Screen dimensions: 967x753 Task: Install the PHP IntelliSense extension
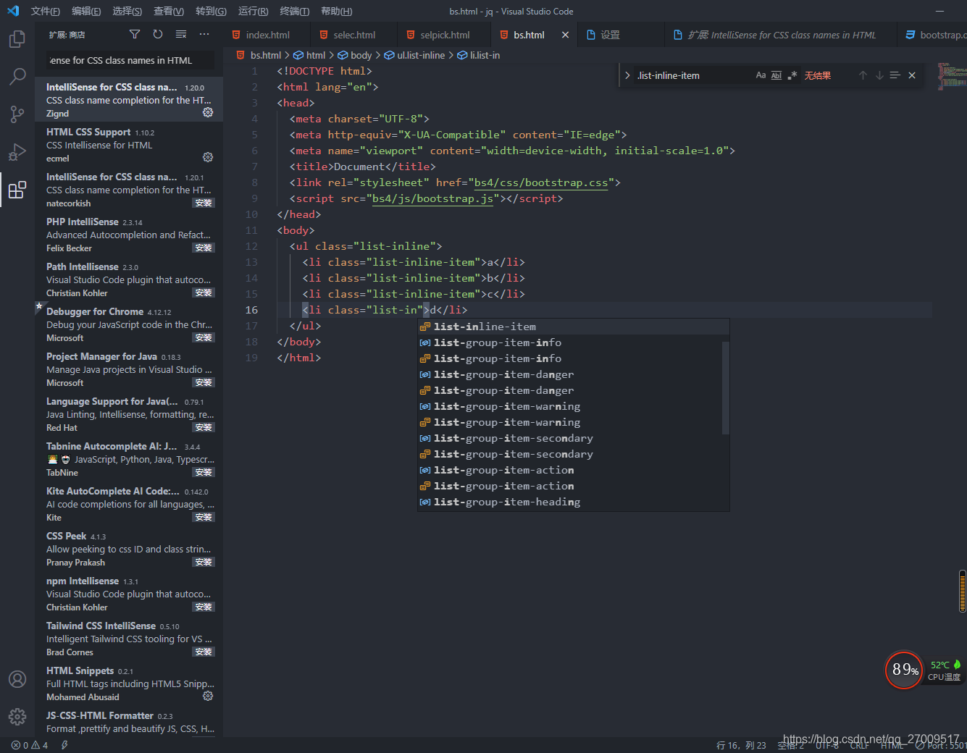[x=204, y=248]
